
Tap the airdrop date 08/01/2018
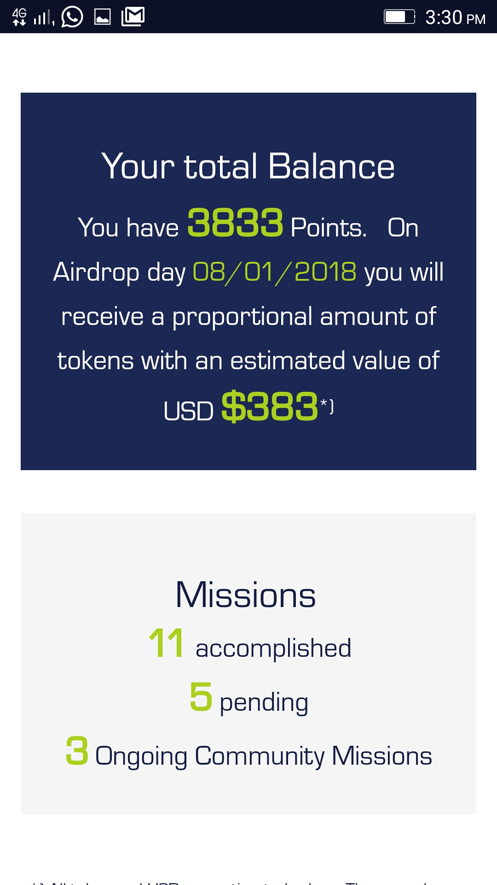coord(275,272)
